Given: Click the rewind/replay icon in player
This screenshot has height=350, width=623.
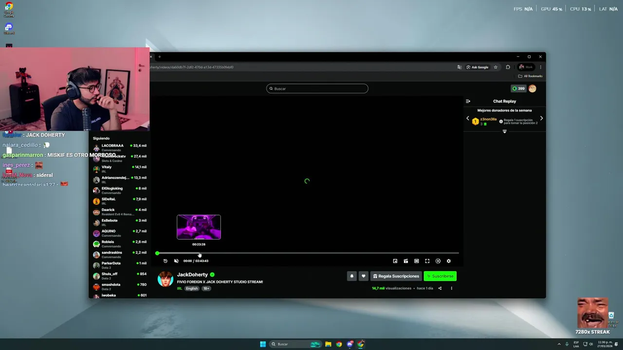Looking at the screenshot, I should (165, 261).
